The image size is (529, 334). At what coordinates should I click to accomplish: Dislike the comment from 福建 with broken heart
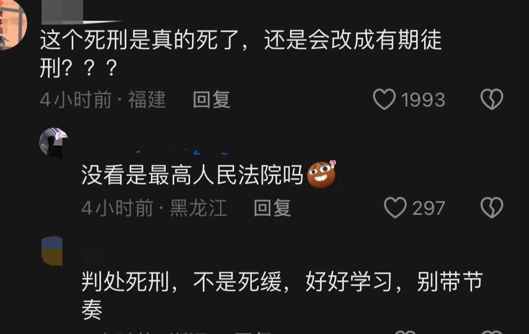click(492, 99)
